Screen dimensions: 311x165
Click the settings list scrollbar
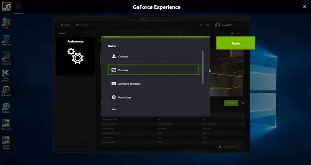tap(203, 67)
